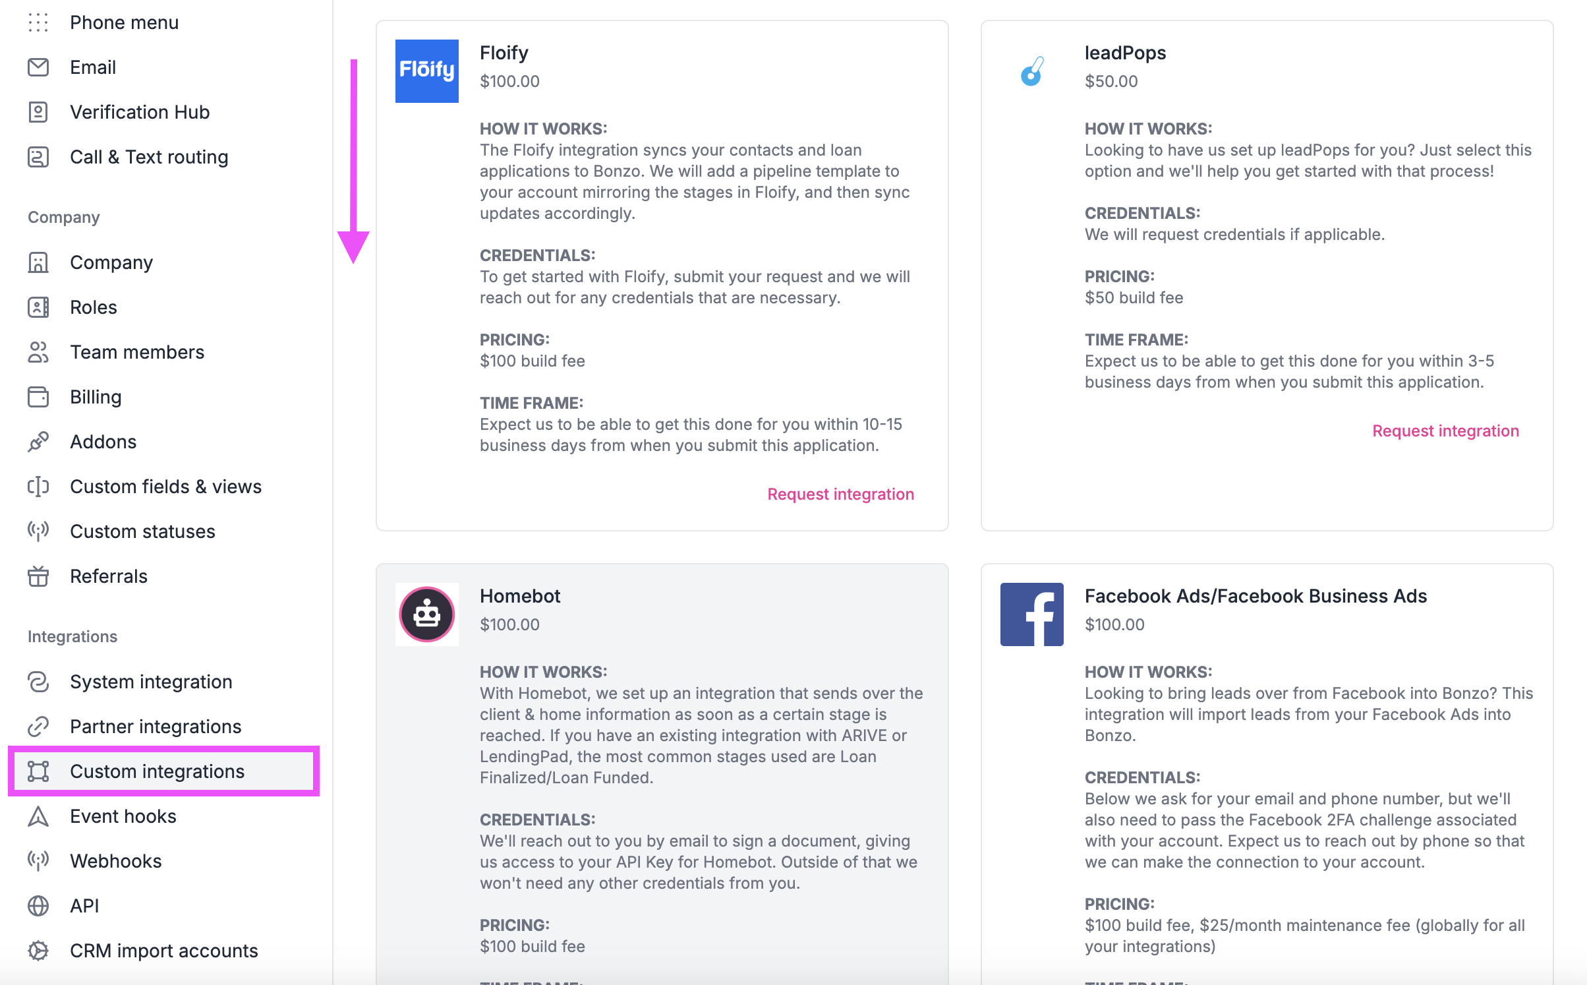The height and width of the screenshot is (985, 1587).
Task: Click the Email envelope icon in sidebar
Action: click(39, 67)
